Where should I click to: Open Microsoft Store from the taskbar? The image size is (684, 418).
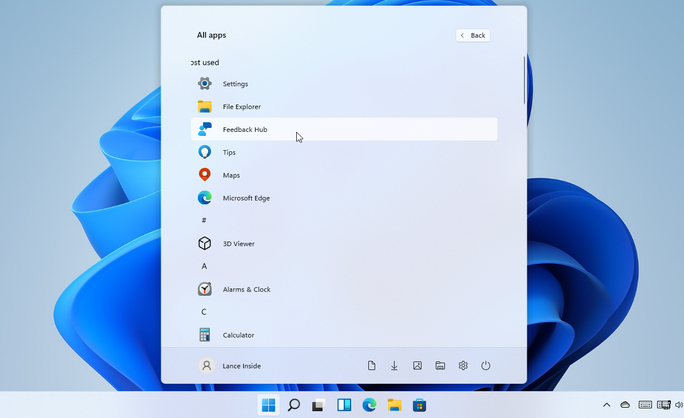(419, 405)
